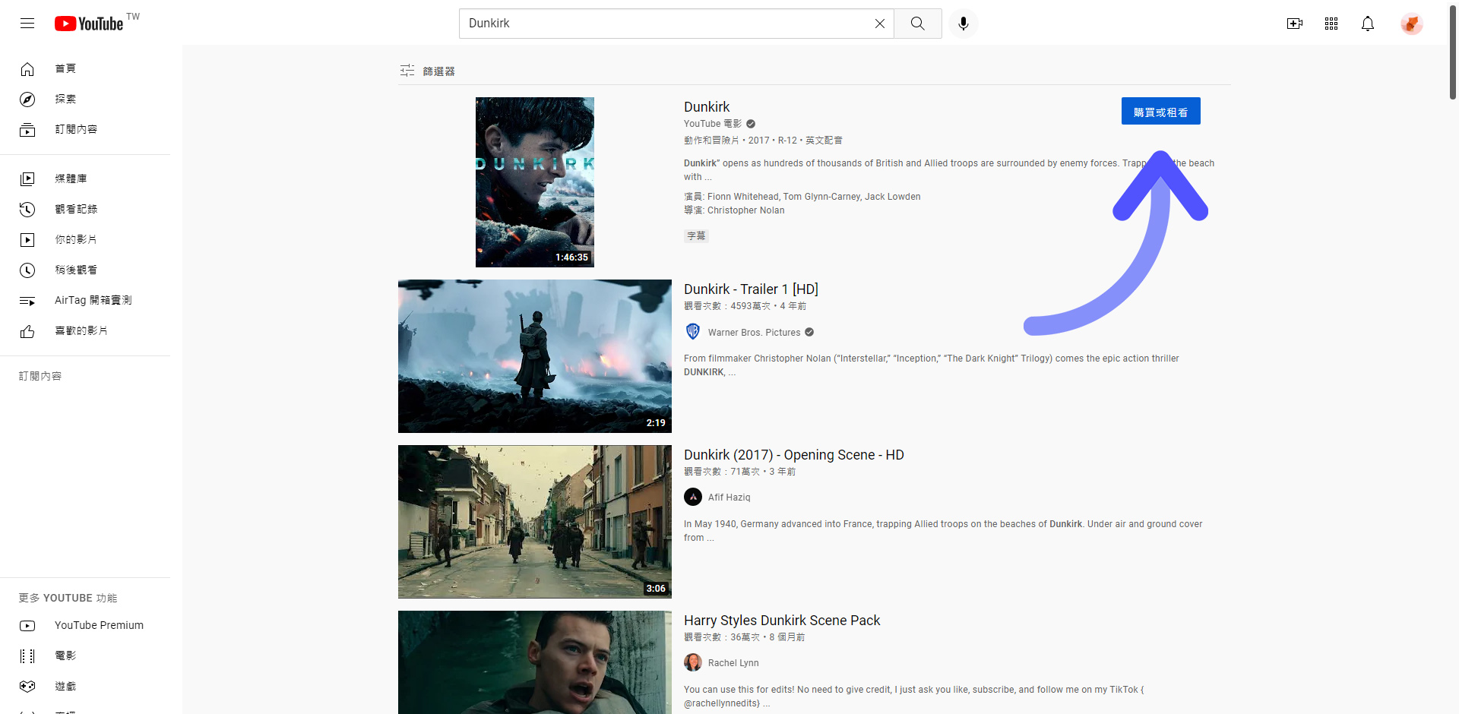This screenshot has height=714, width=1459.
Task: Open the hamburger guide menu
Action: pos(27,24)
